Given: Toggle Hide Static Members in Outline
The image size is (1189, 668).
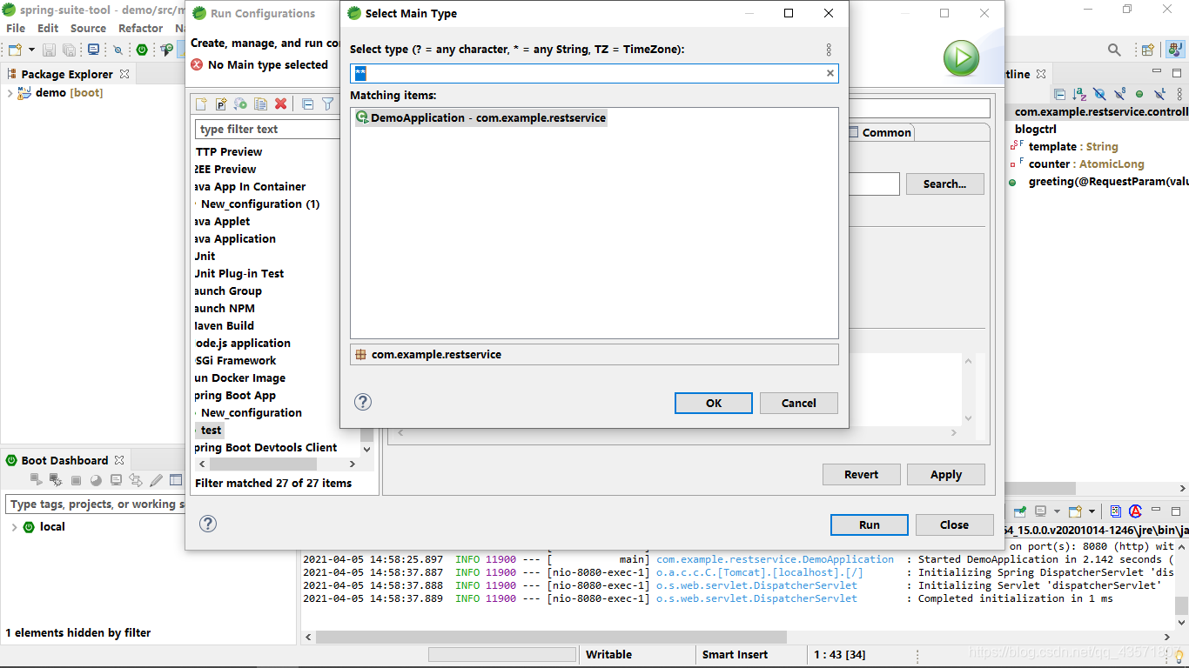Looking at the screenshot, I should (x=1119, y=93).
